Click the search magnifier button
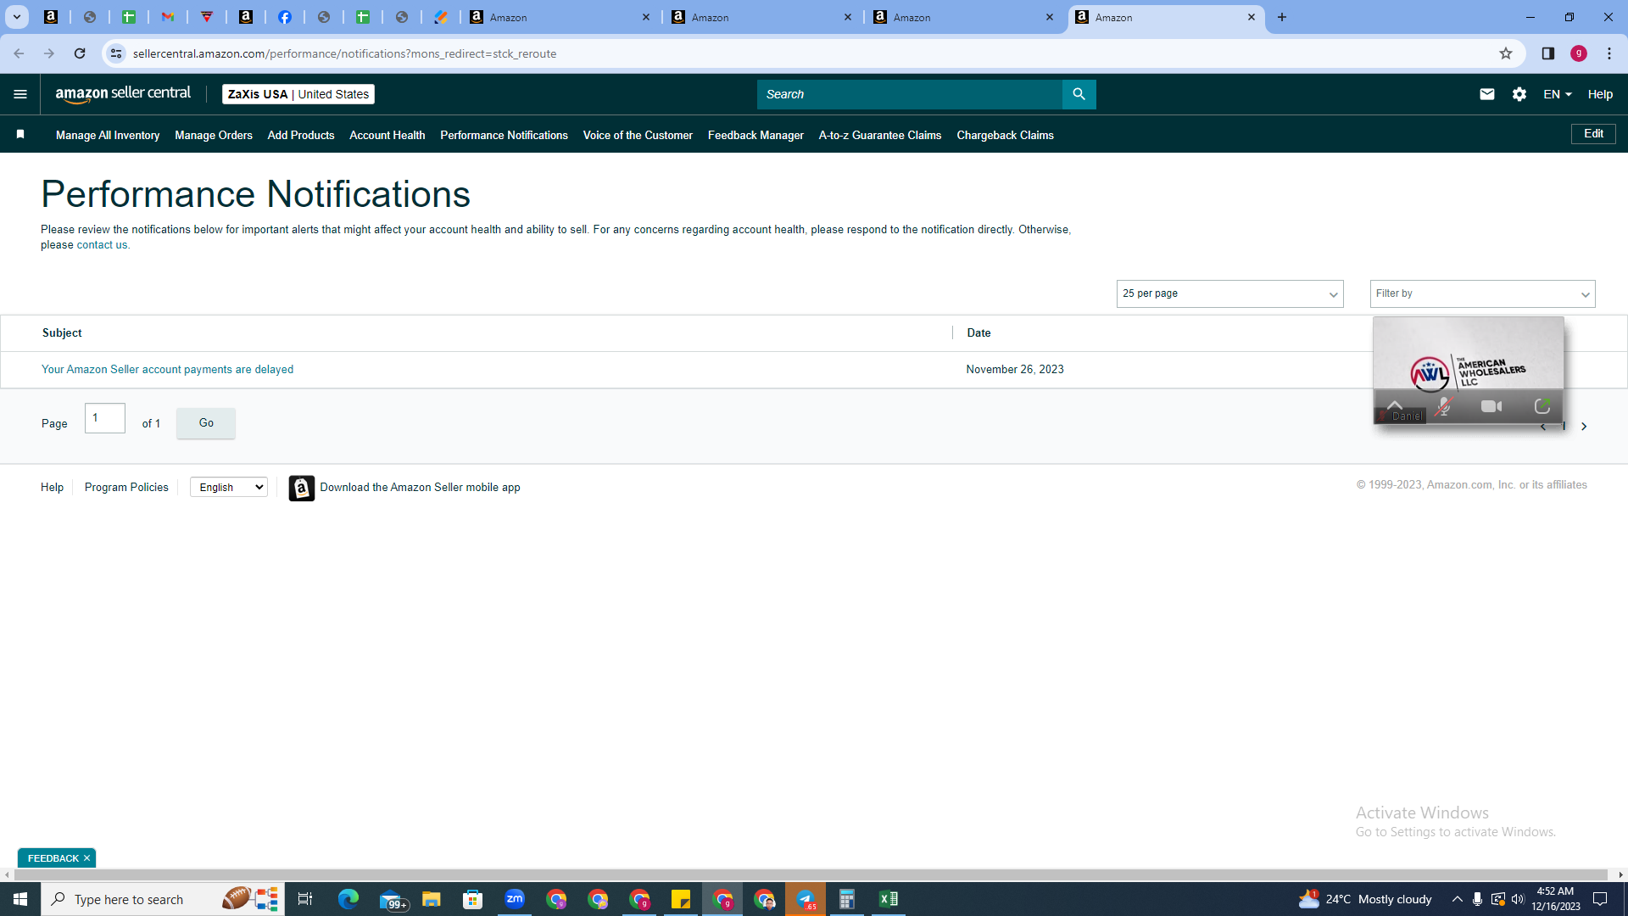This screenshot has width=1628, height=916. pyautogui.click(x=1079, y=94)
